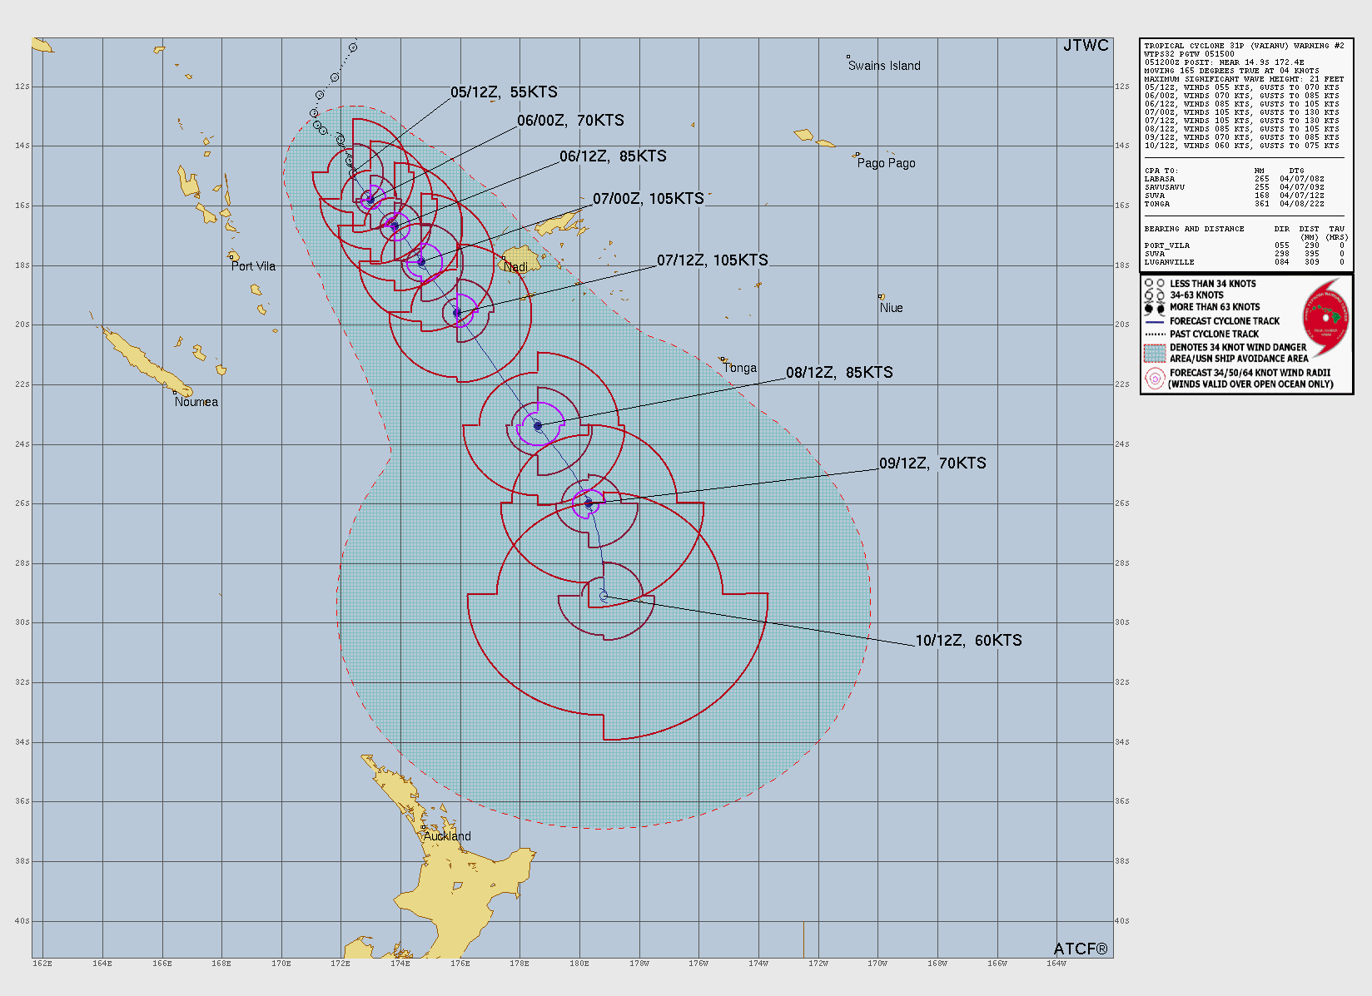This screenshot has height=996, width=1372.
Task: Click the forecast cyclone track line legend sample
Action: 1154,321
